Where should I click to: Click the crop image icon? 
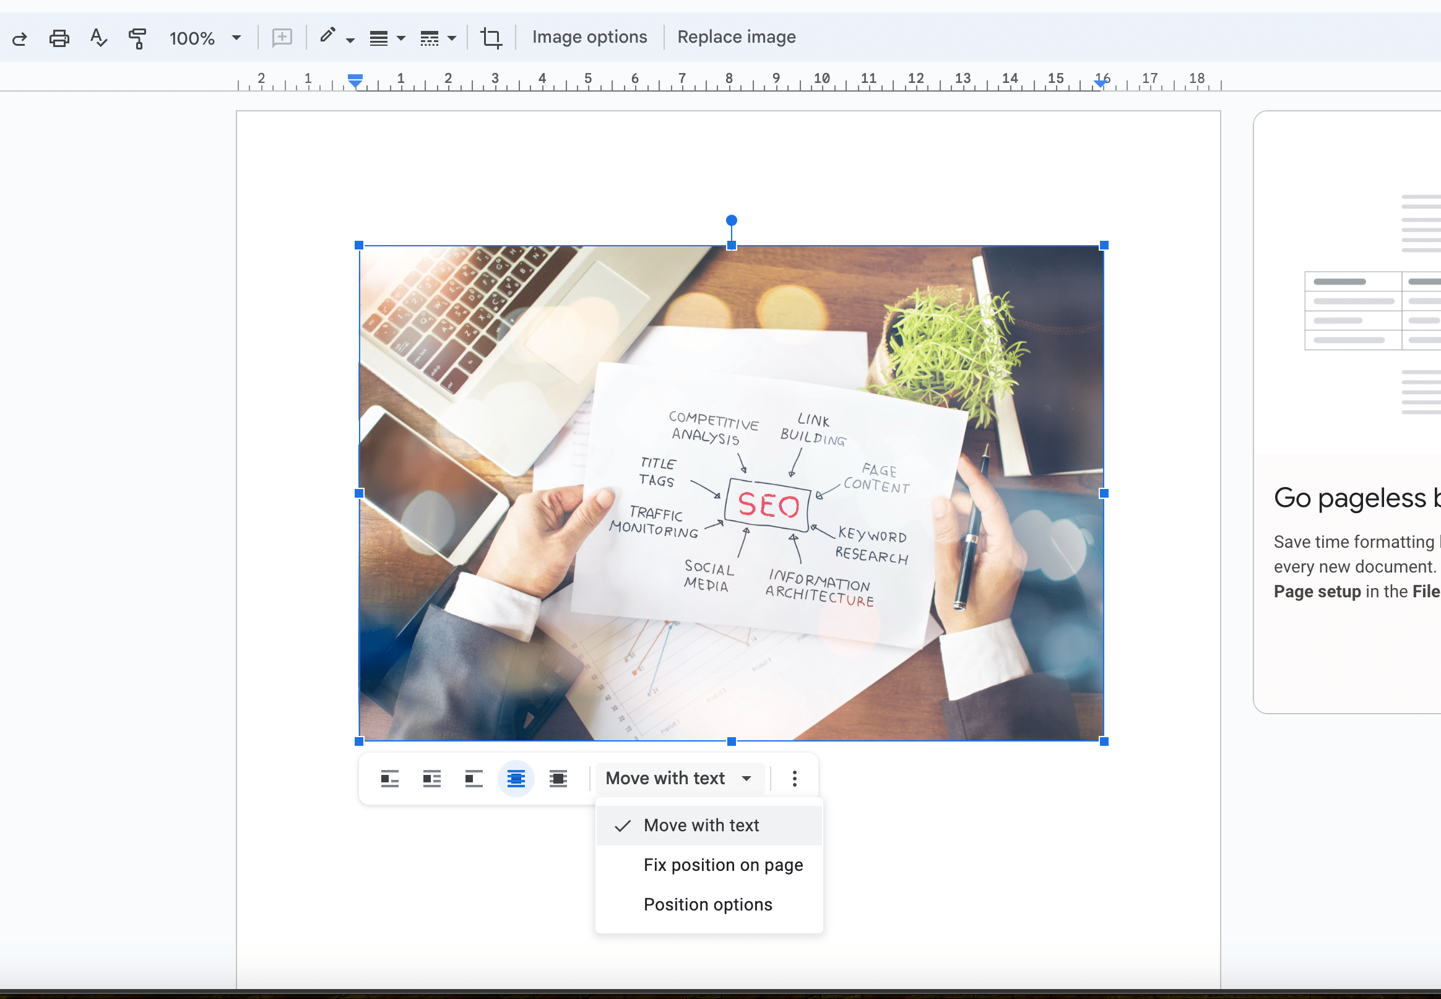(x=491, y=38)
